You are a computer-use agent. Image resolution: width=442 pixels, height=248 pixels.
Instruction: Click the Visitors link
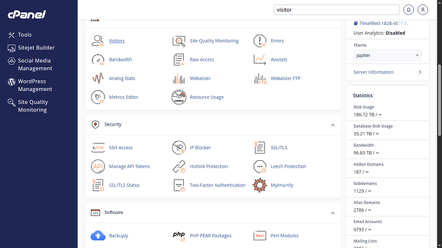click(x=117, y=41)
